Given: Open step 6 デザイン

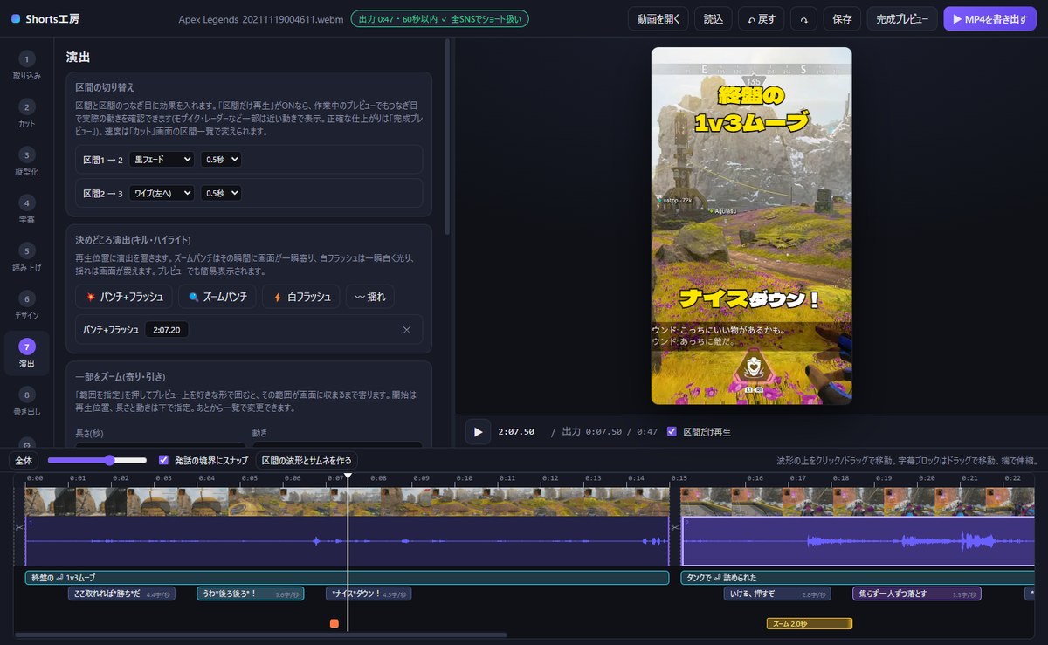Looking at the screenshot, I should (26, 306).
